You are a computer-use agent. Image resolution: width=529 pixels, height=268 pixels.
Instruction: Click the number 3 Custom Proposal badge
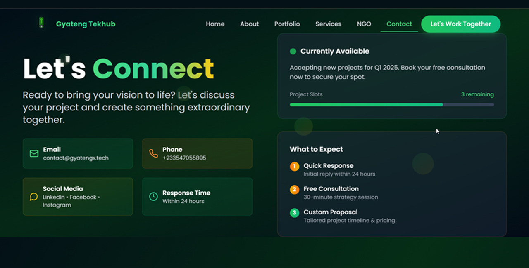tap(294, 213)
